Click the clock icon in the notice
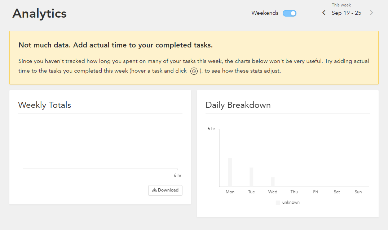388x230 pixels. [194, 71]
